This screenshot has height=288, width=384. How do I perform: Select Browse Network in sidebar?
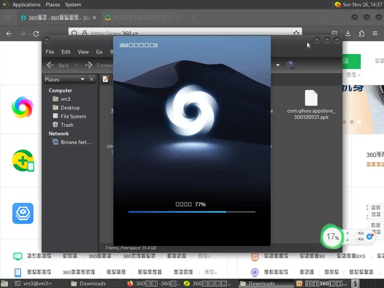click(x=72, y=142)
